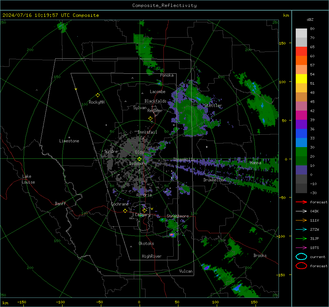Select the white 04DK arrow icon
This screenshot has height=307, width=329.
[301, 211]
